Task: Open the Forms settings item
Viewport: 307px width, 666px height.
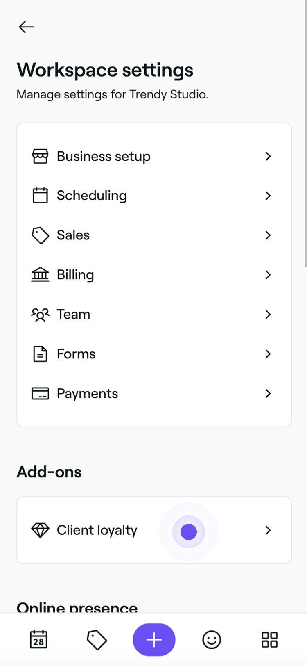Action: (76, 354)
